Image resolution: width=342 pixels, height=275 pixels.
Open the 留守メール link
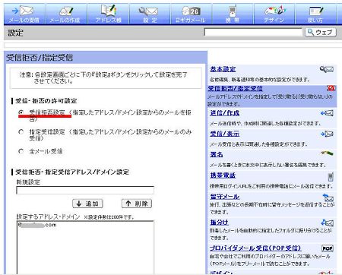[x=224, y=196]
